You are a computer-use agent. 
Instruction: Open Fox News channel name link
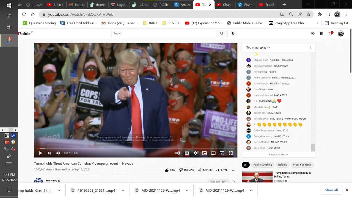[x=52, y=181]
